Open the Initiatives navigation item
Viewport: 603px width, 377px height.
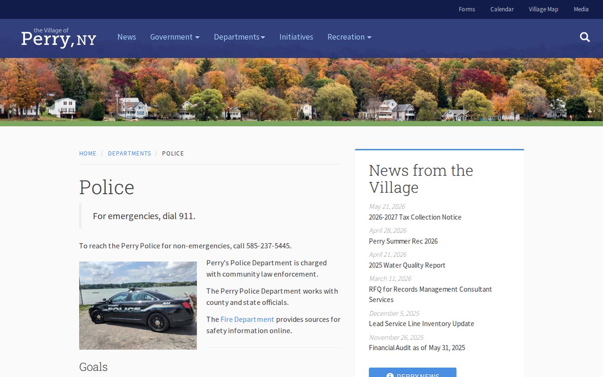[296, 37]
